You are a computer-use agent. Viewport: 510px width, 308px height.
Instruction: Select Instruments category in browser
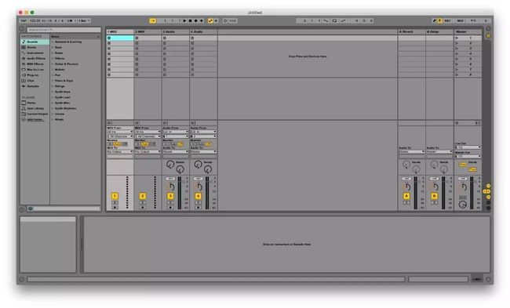(35, 53)
